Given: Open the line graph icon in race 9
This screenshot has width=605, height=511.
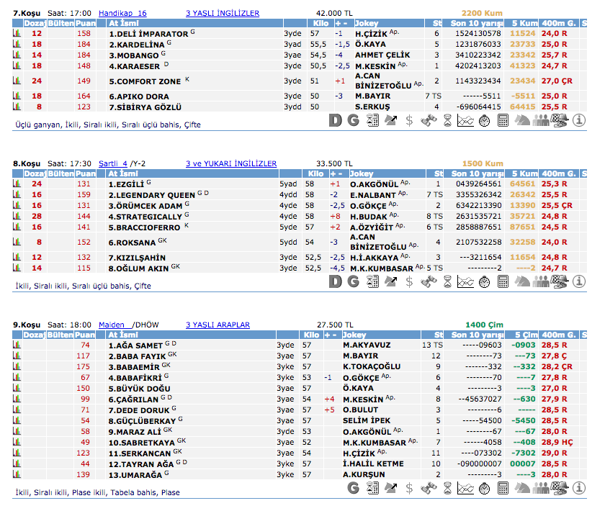Looking at the screenshot, I should 465,489.
